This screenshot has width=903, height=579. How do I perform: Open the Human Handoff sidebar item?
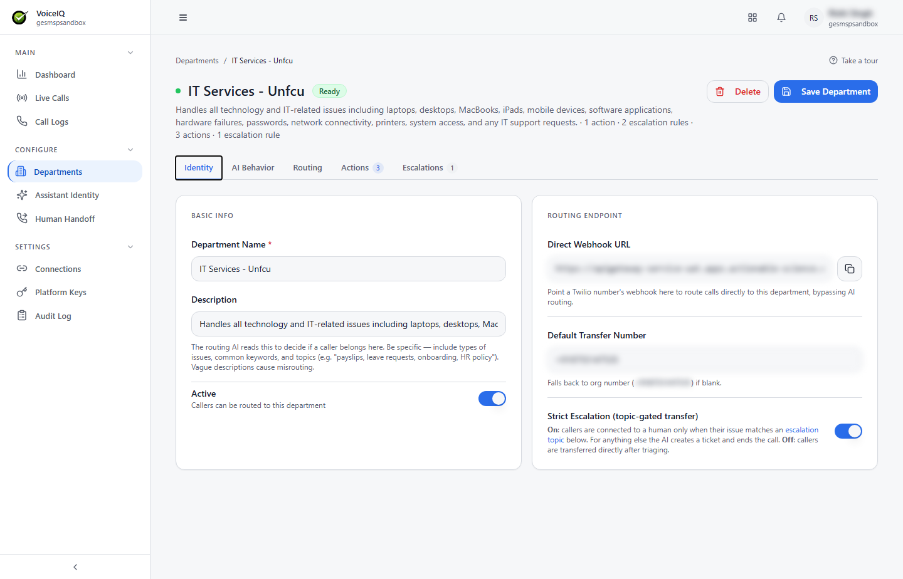point(75,219)
